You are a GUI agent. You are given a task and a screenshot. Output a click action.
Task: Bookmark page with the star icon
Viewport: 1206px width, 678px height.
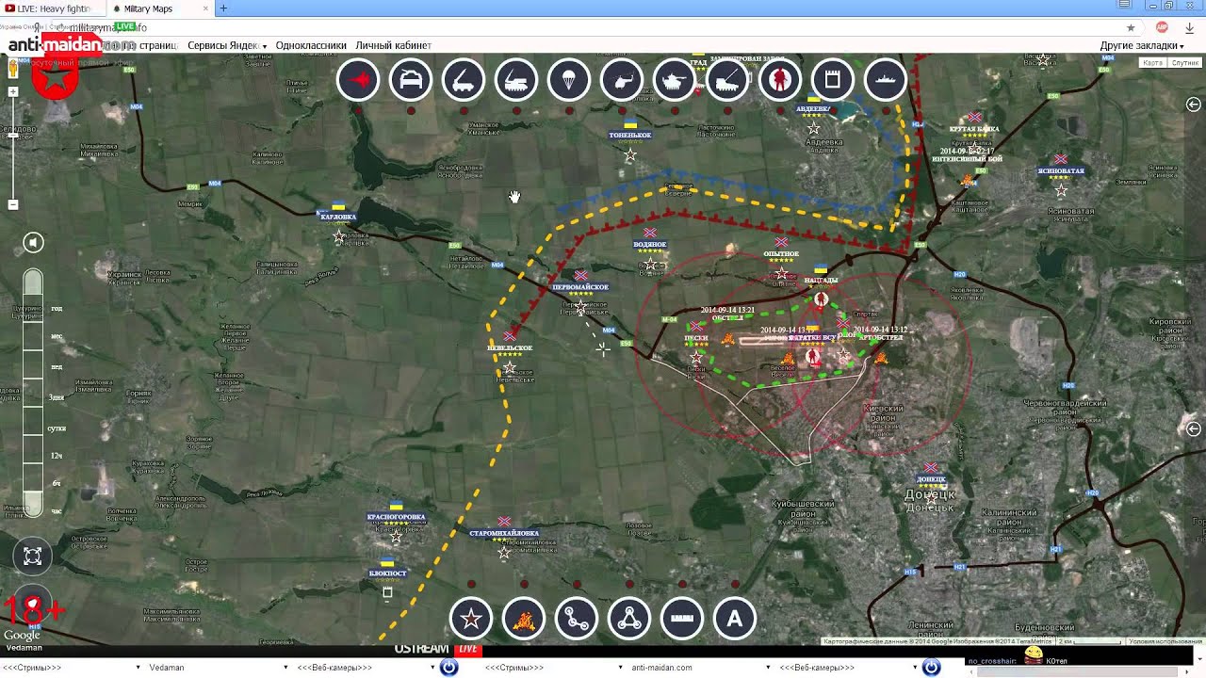tap(1131, 27)
